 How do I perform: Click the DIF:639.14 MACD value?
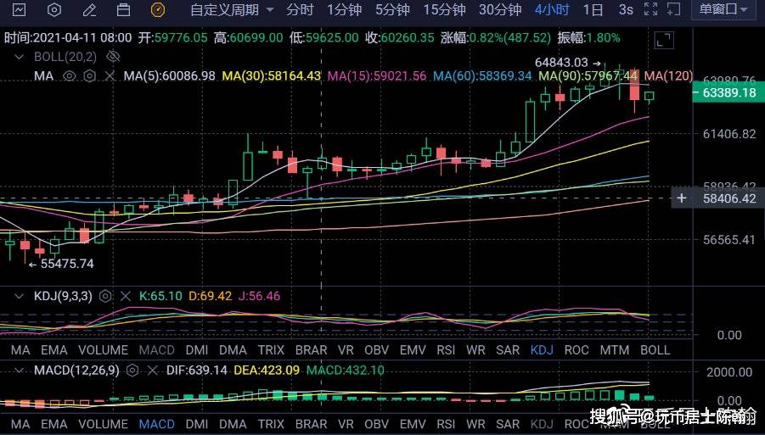tap(197, 371)
